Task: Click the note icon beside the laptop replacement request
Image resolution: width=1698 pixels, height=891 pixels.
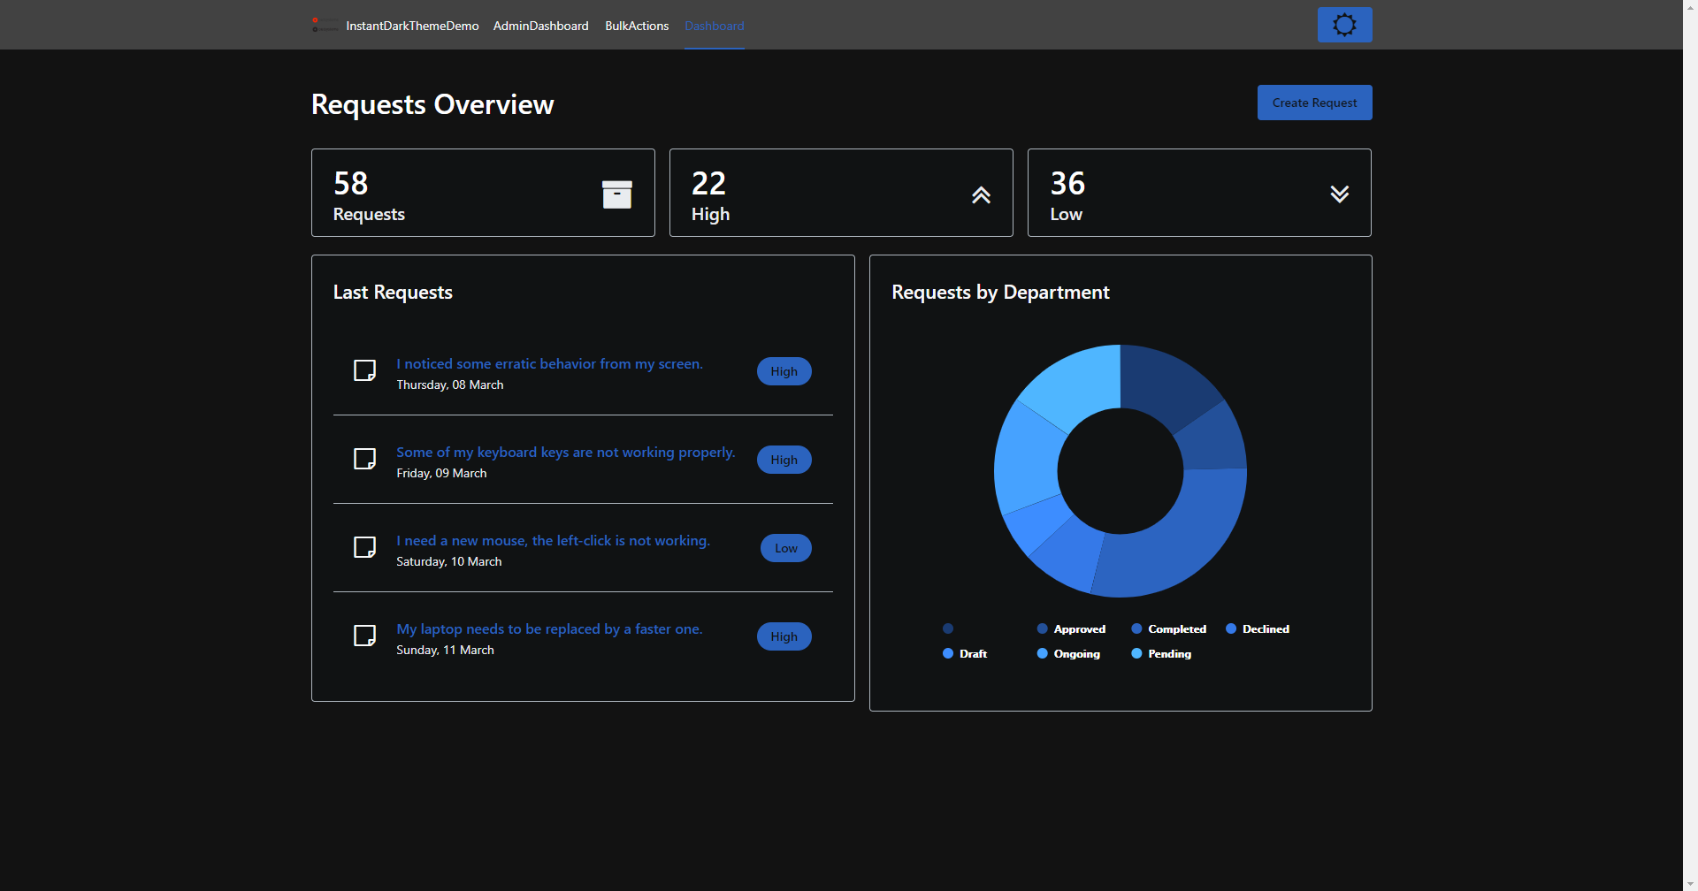Action: pos(363,636)
